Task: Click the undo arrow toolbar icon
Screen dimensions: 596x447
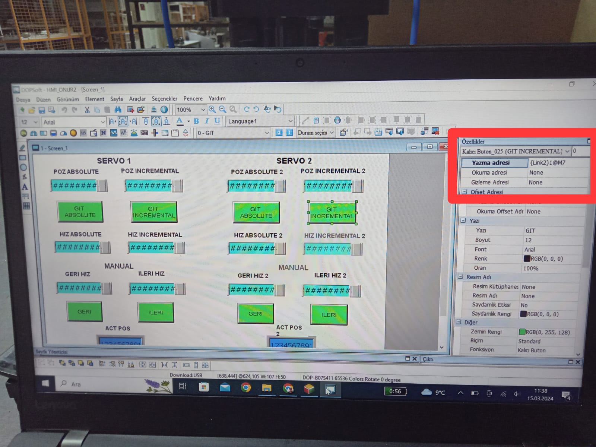Action: pyautogui.click(x=64, y=110)
